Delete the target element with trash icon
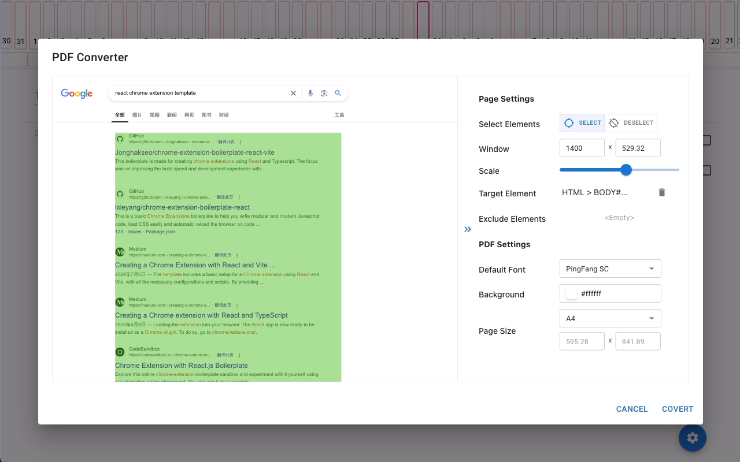This screenshot has width=740, height=462. (x=662, y=192)
